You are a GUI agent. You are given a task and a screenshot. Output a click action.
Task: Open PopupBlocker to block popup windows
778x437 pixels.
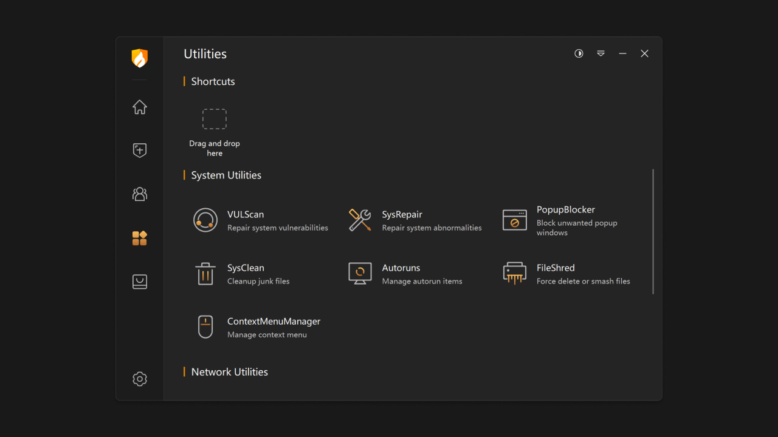tap(514, 220)
